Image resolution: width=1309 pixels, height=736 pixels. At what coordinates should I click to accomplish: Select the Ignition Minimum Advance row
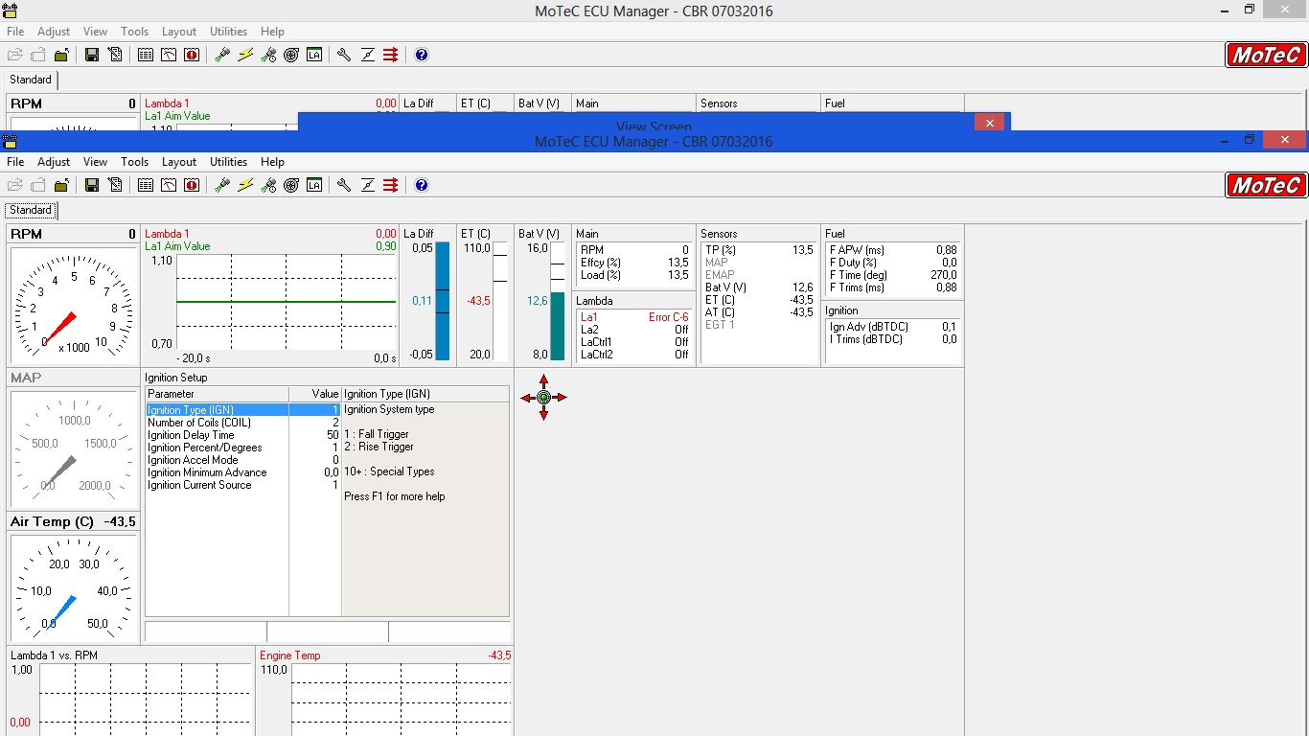[x=243, y=472]
